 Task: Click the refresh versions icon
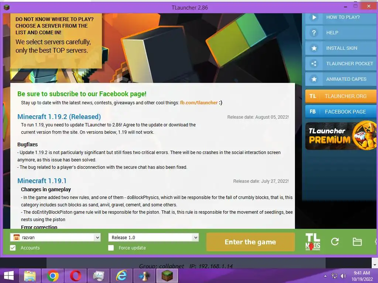point(335,242)
